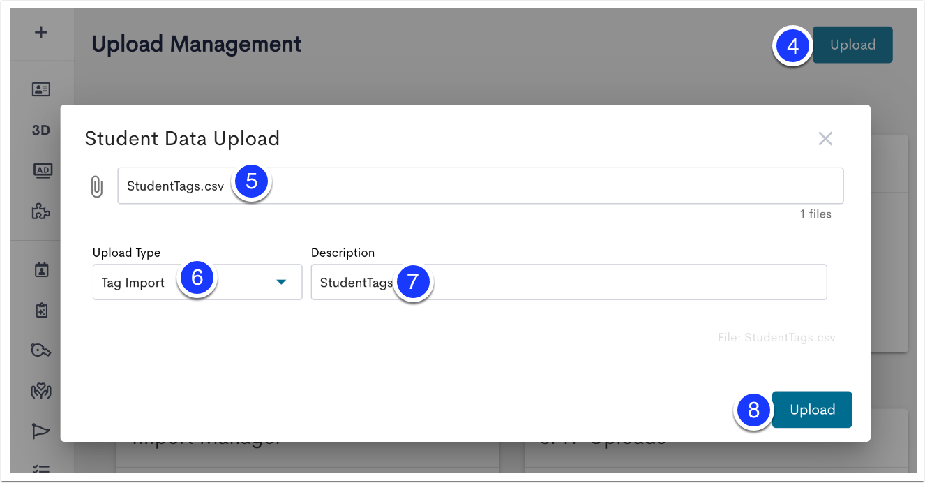Click the Upload Management page heading

(x=197, y=44)
